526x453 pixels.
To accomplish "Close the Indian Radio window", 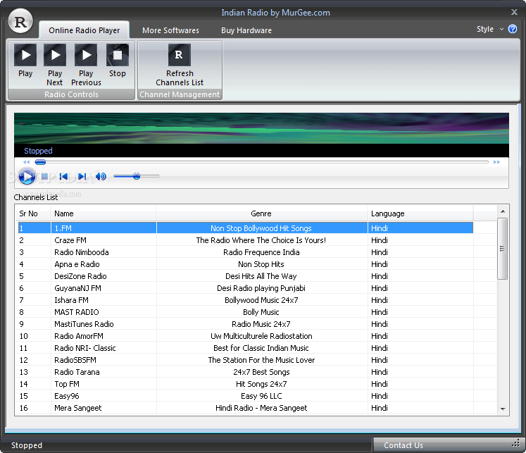I will pyautogui.click(x=514, y=12).
